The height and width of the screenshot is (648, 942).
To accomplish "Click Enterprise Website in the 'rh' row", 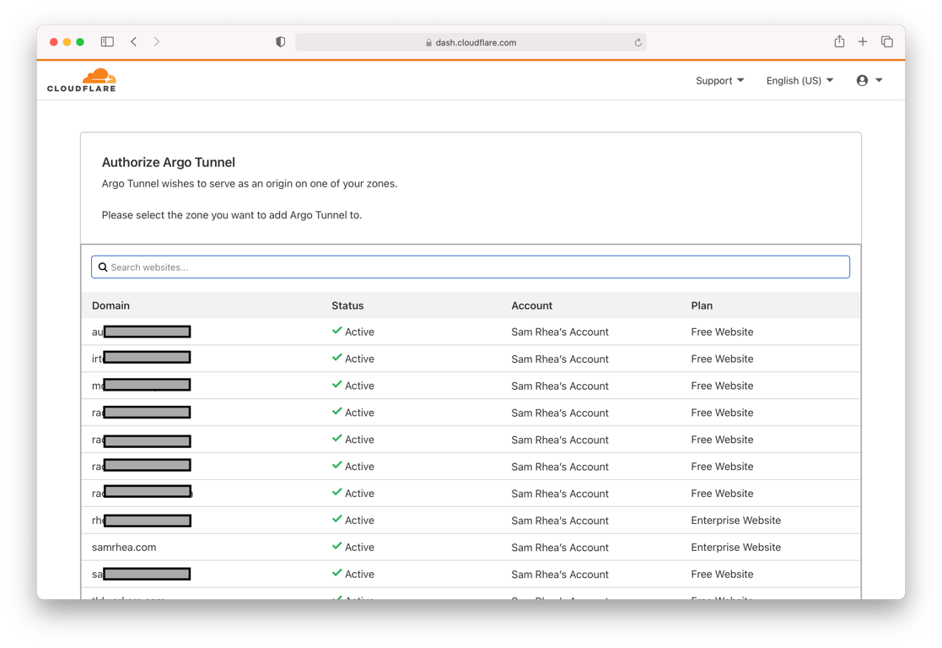I will [736, 520].
